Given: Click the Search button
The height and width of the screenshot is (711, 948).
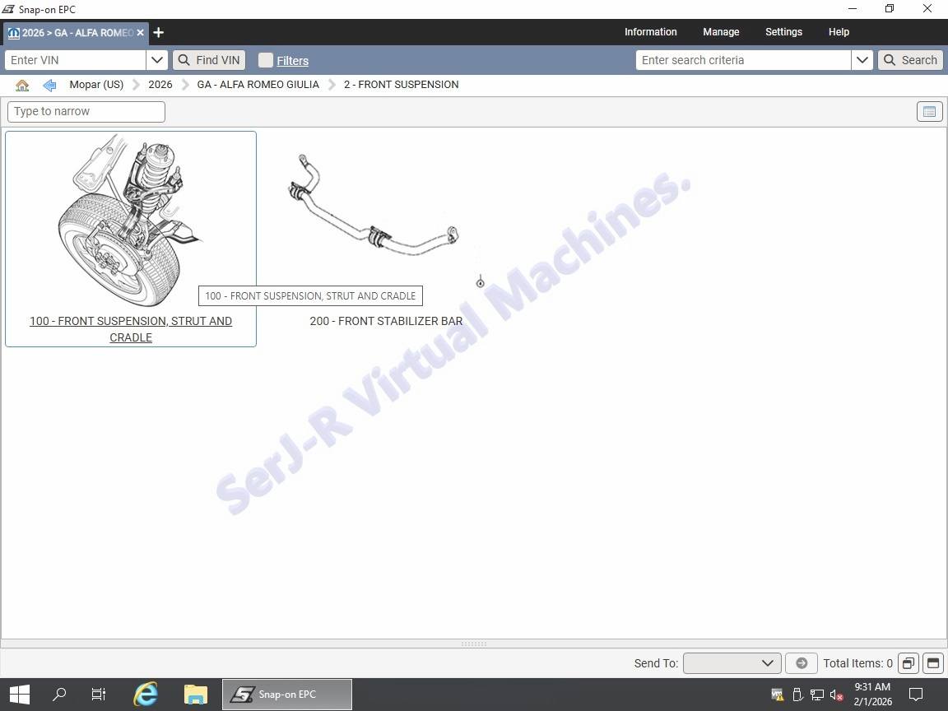Looking at the screenshot, I should click(x=910, y=60).
